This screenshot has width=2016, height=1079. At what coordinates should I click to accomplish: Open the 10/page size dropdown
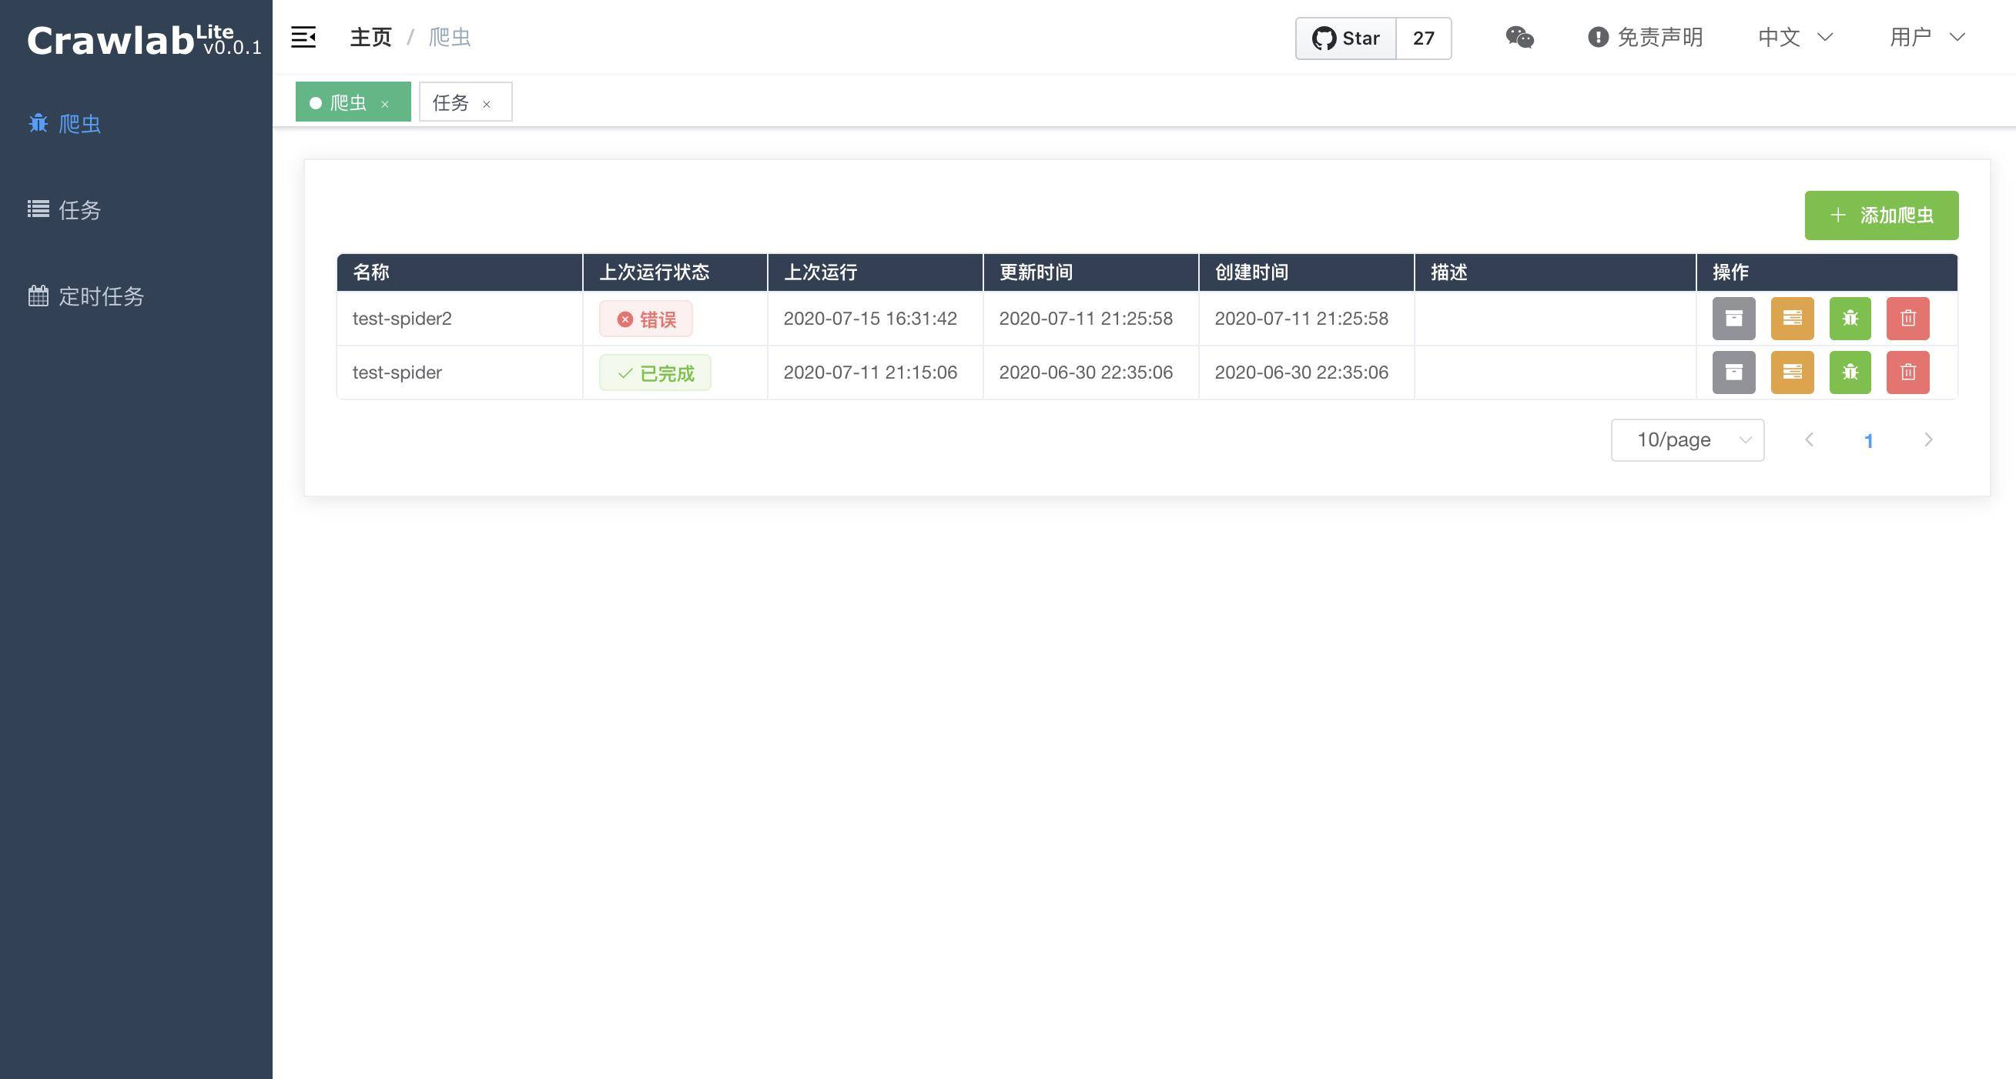[x=1687, y=440]
